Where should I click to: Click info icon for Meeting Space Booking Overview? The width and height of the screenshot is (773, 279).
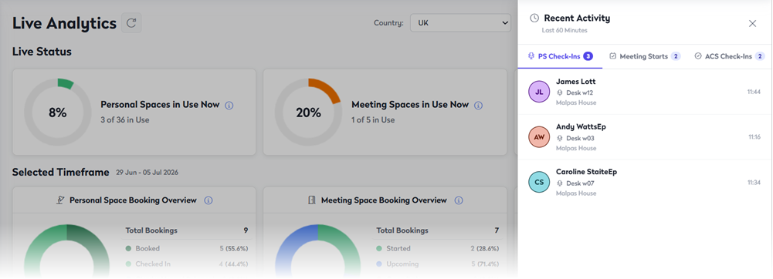(459, 200)
